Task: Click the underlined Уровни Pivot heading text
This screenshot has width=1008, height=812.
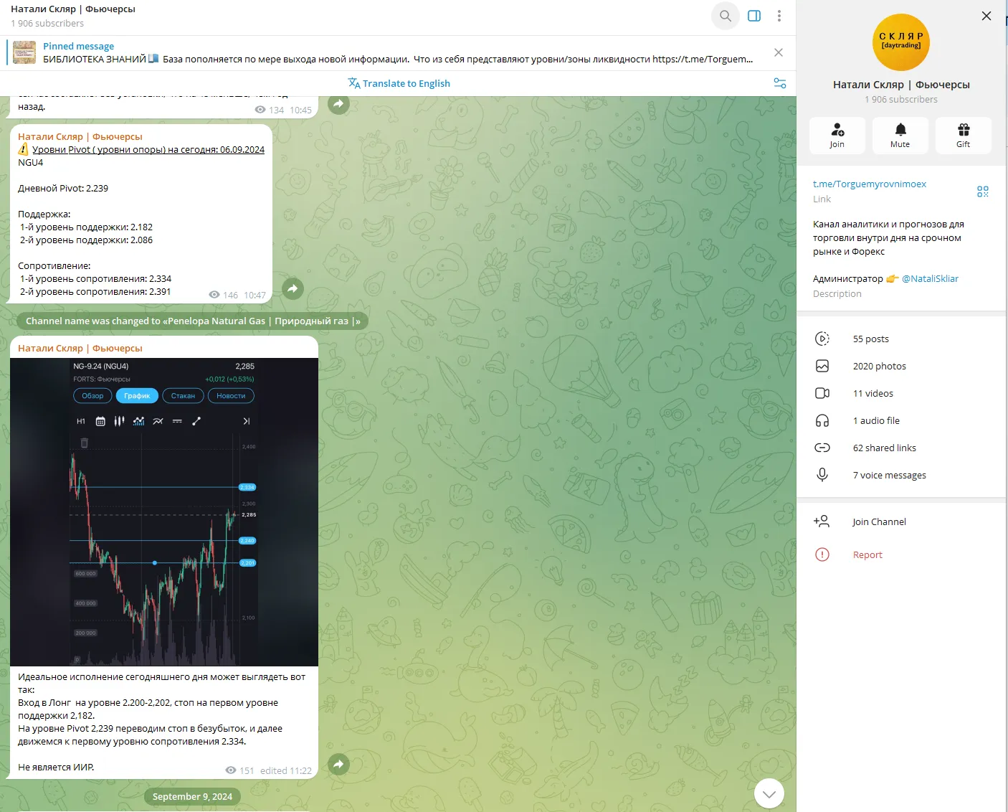Action: [x=148, y=149]
